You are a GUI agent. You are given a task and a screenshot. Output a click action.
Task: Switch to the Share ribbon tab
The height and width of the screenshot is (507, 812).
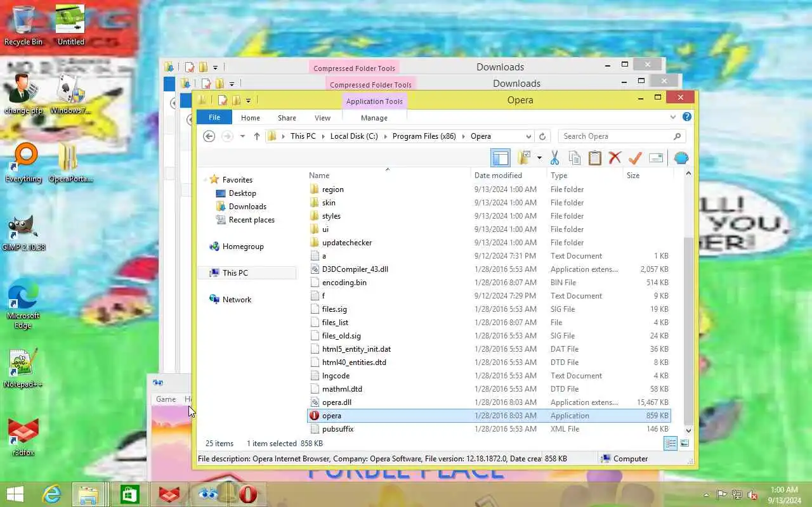point(287,118)
